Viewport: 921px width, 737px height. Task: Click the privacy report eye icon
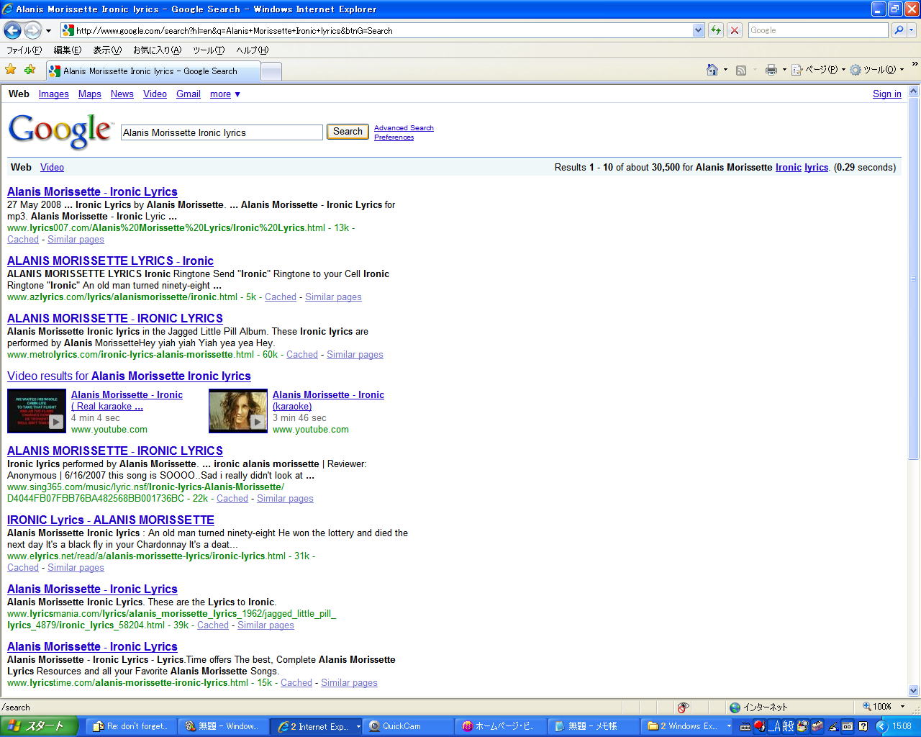[x=683, y=707]
